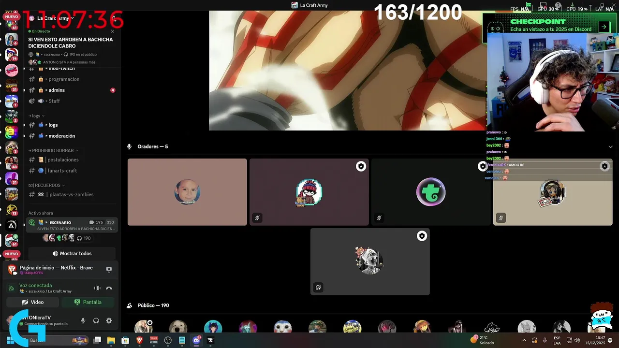Open the admins channel
The width and height of the screenshot is (619, 348).
click(x=72, y=90)
